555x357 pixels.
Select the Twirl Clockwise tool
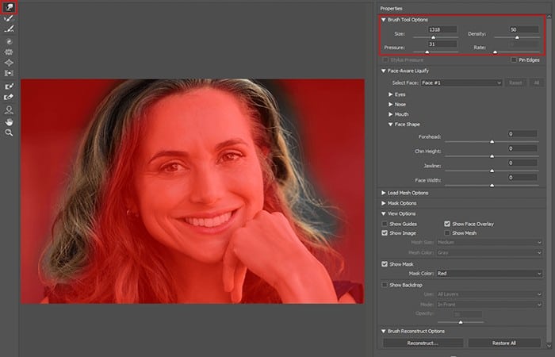9,42
